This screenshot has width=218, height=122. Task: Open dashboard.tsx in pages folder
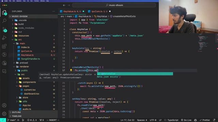33,94
